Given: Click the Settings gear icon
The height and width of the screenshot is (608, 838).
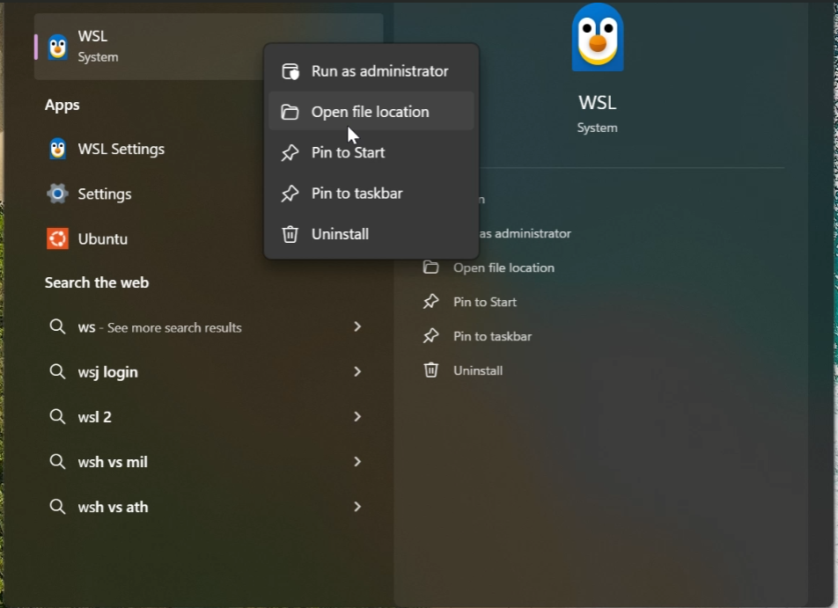Looking at the screenshot, I should [x=57, y=194].
